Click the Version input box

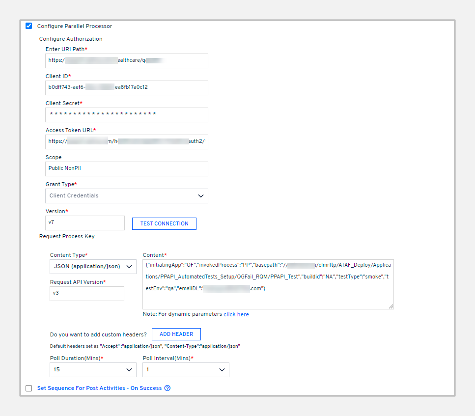point(84,223)
